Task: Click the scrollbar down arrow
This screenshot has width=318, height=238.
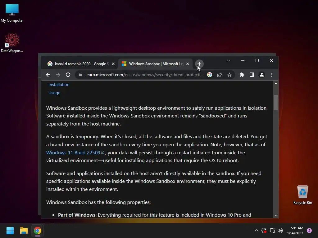Action: pyautogui.click(x=276, y=215)
